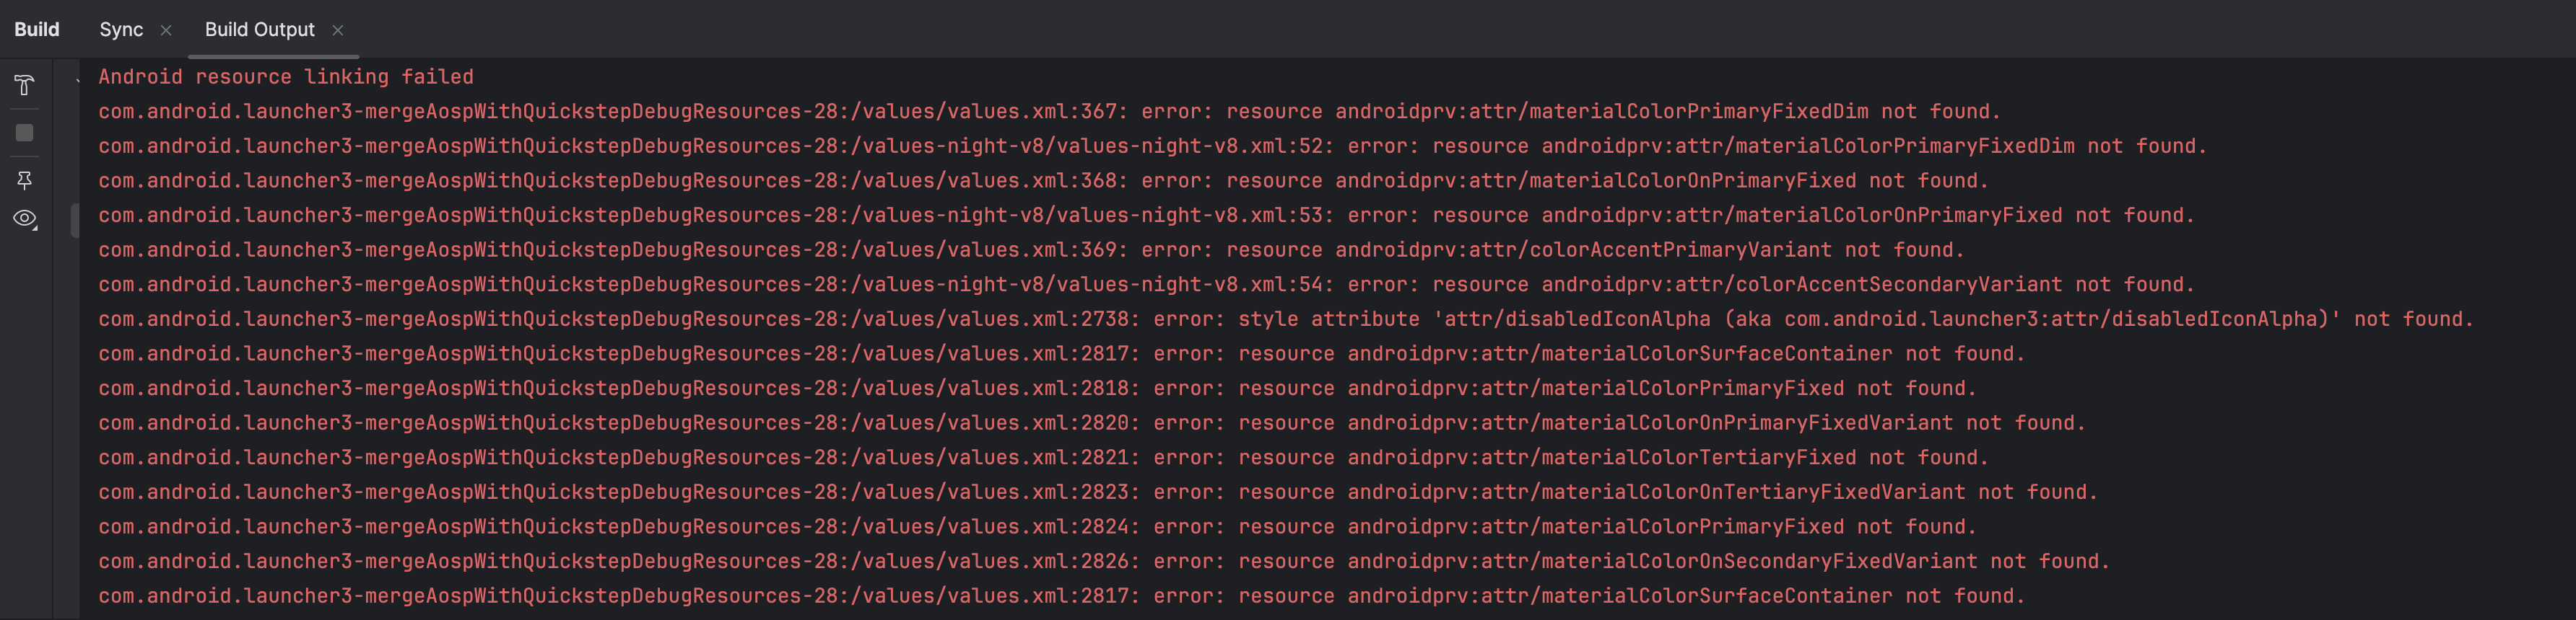The image size is (2576, 620).
Task: Click the Stop build square icon
Action: pos(25,133)
